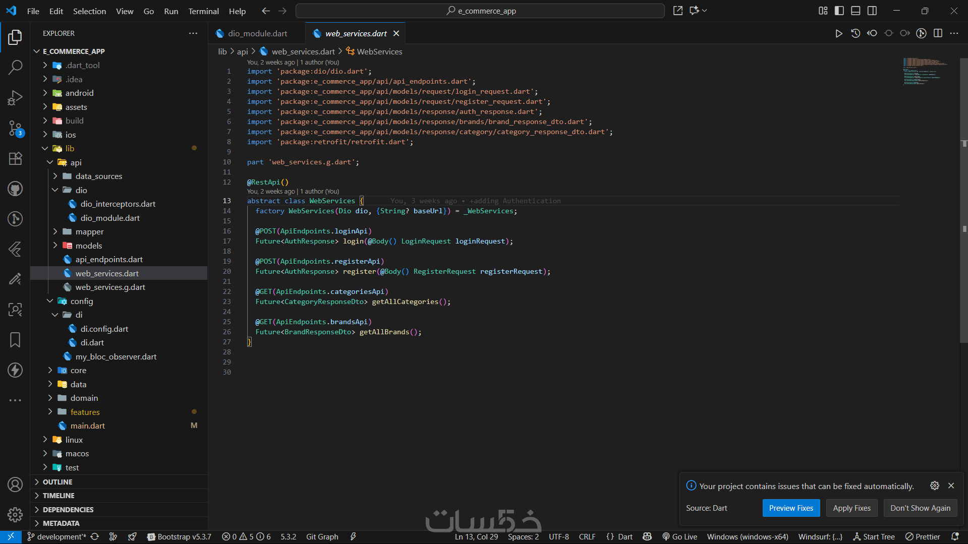This screenshot has width=968, height=544.
Task: Open the Extensions view
Action: [x=15, y=158]
